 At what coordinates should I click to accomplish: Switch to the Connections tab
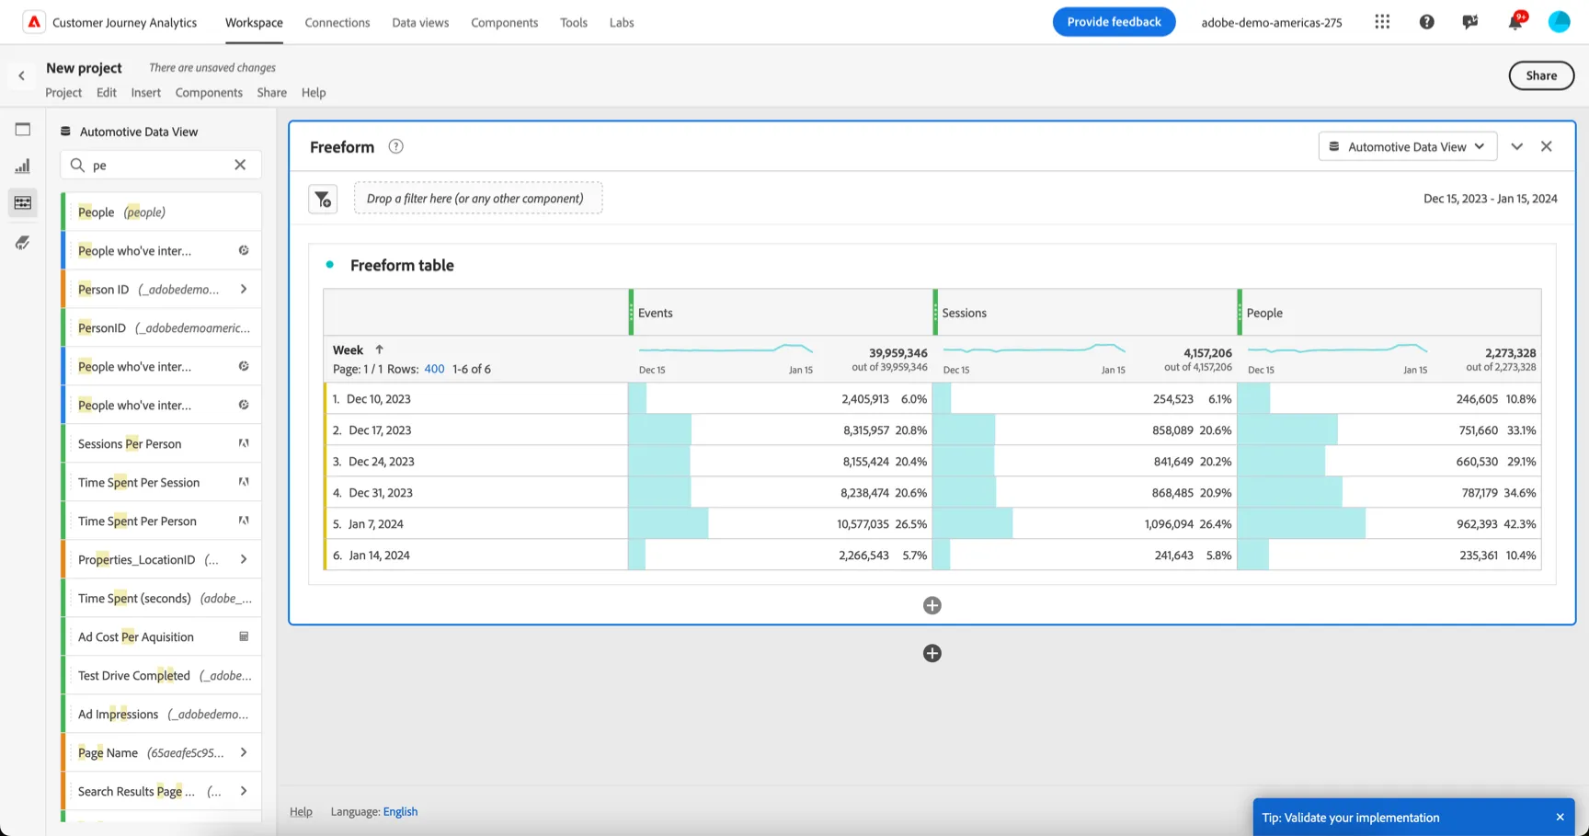pyautogui.click(x=337, y=22)
